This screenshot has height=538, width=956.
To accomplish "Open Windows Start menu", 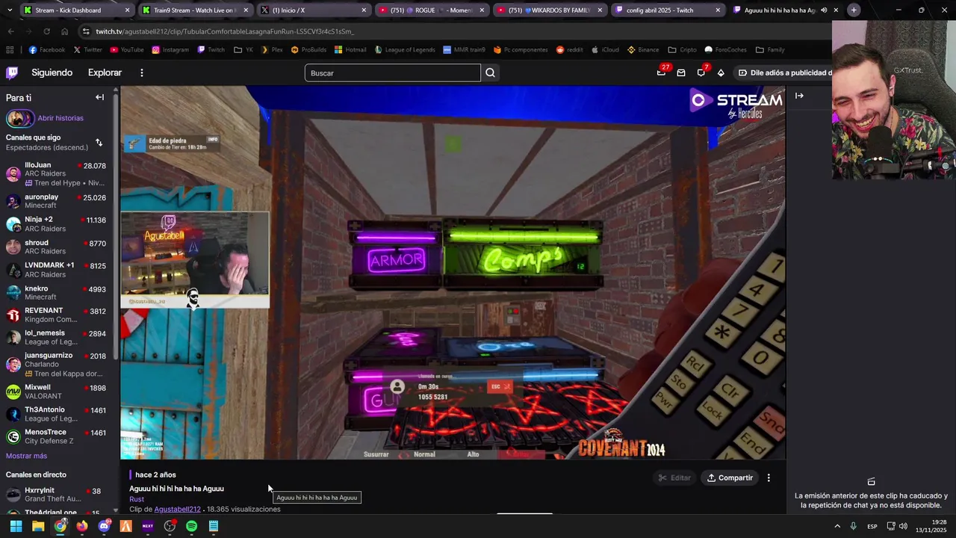I will click(x=16, y=526).
